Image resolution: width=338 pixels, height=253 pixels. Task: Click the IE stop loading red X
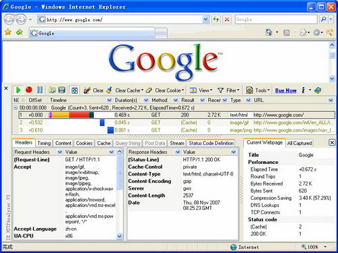tap(227, 20)
